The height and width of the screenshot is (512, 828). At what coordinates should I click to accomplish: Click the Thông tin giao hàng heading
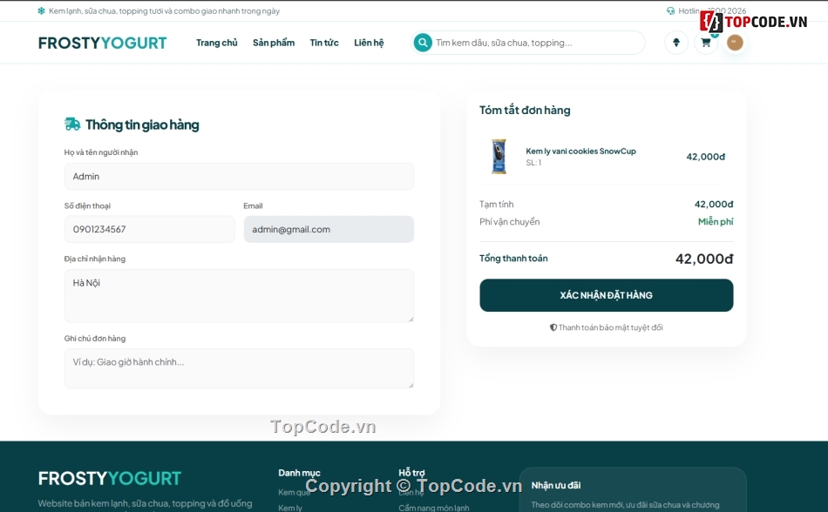142,125
